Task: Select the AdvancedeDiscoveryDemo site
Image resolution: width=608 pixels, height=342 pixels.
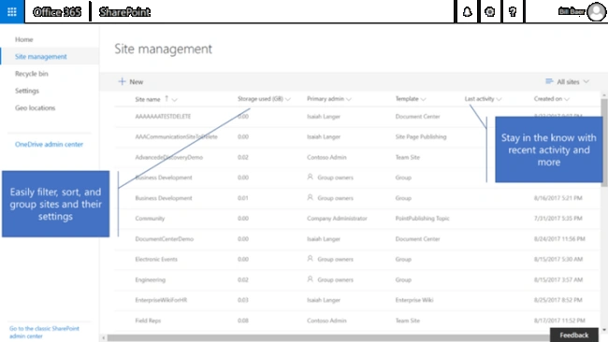Action: coord(168,157)
